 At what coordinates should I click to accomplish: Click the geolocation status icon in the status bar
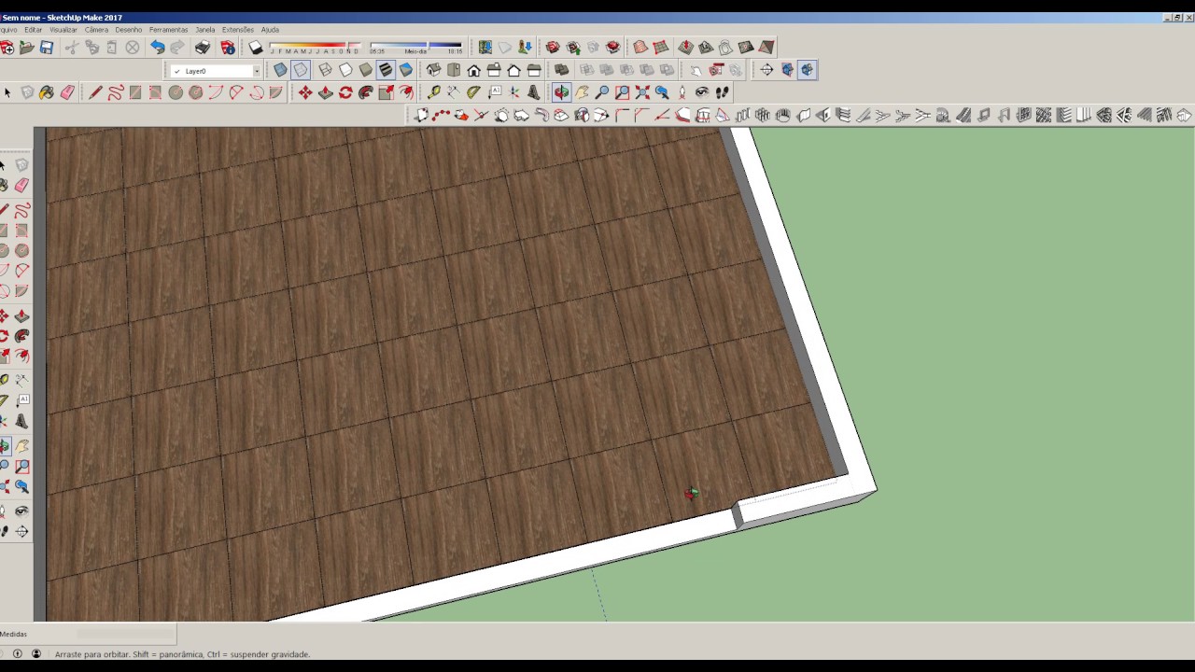(17, 653)
